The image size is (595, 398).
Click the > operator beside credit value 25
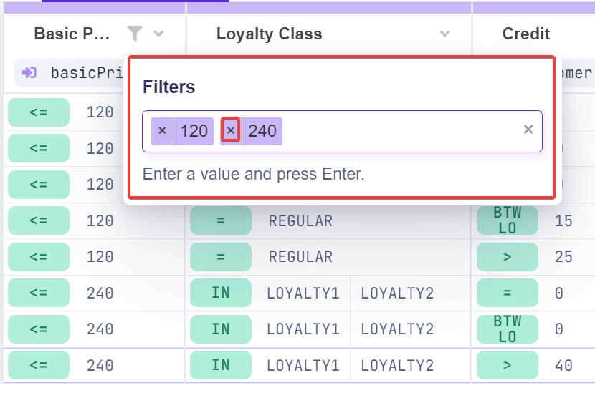[x=508, y=257]
